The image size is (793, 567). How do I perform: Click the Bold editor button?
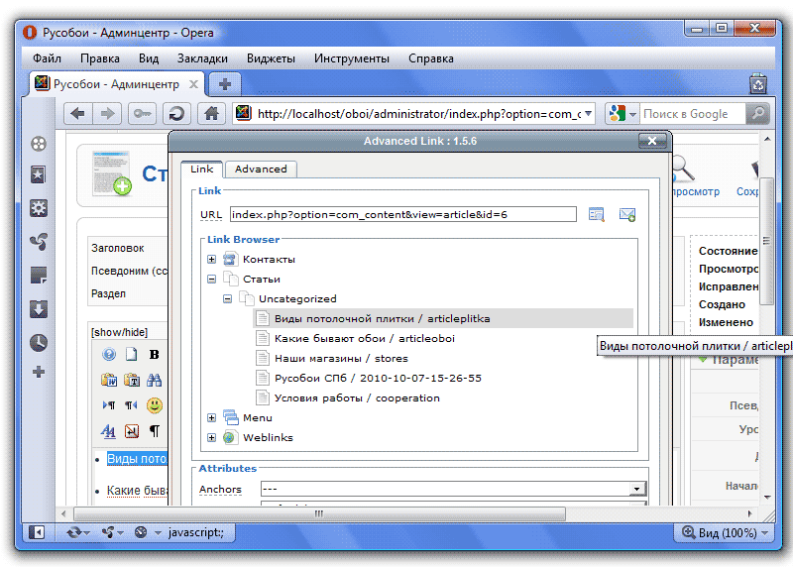(x=155, y=354)
